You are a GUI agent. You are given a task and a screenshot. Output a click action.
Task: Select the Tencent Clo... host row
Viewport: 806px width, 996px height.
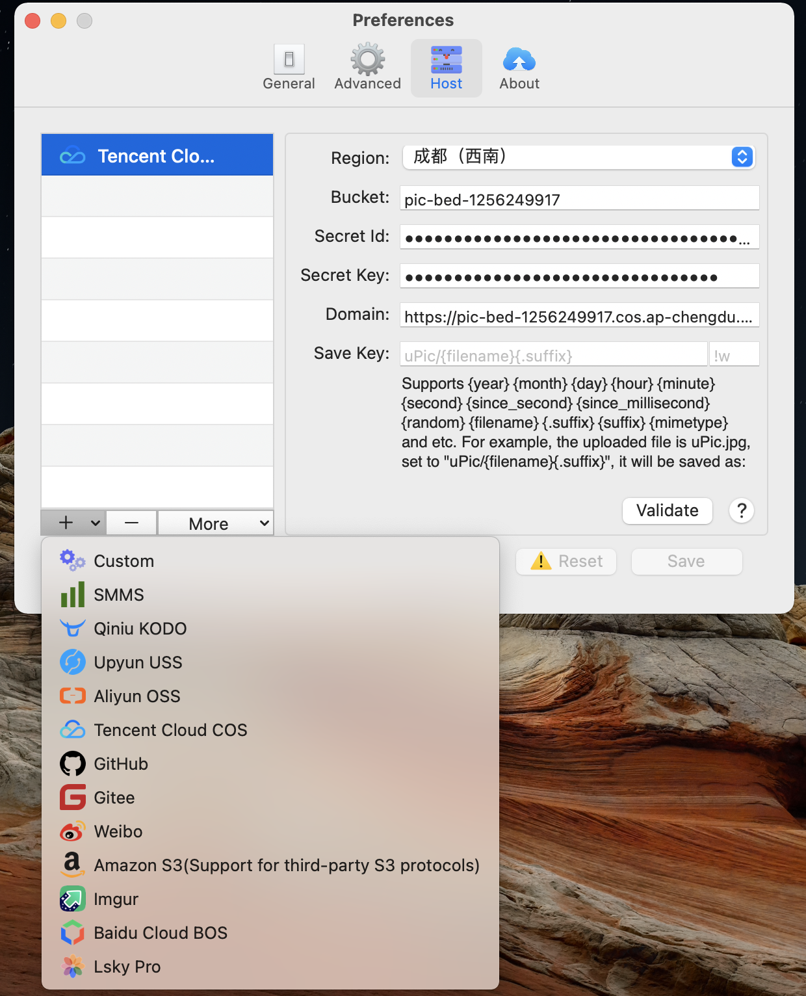(x=157, y=155)
